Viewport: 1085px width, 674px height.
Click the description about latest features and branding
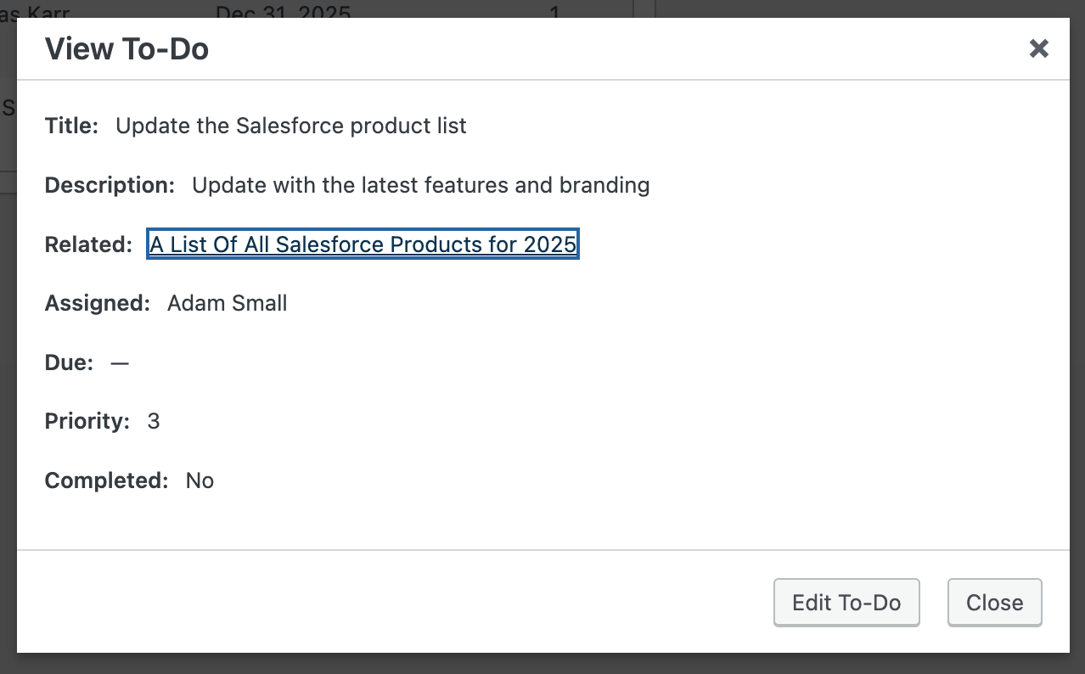click(x=420, y=185)
